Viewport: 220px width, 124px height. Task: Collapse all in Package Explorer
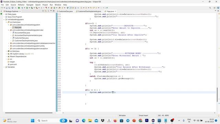[x=43, y=11]
